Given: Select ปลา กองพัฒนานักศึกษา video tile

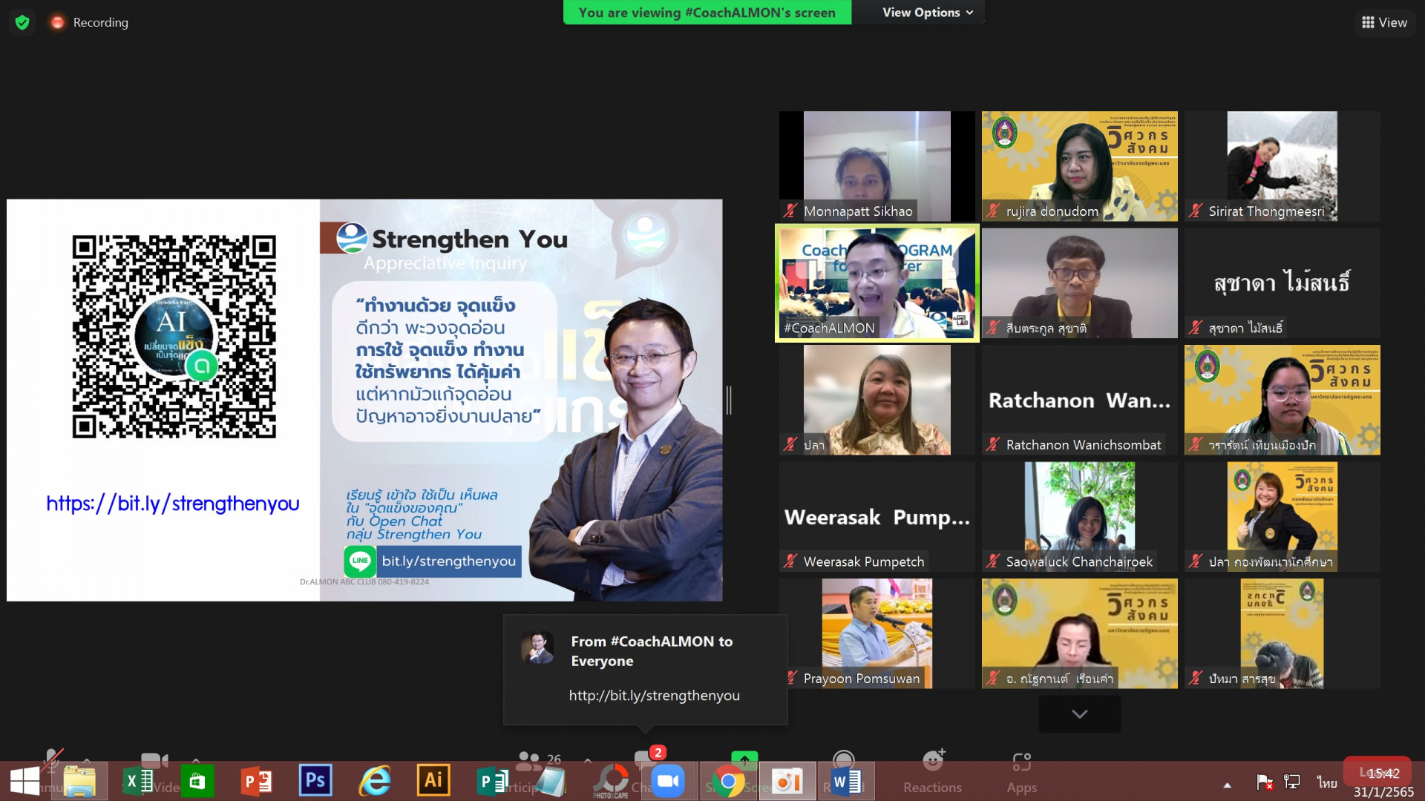Looking at the screenshot, I should [x=1282, y=517].
